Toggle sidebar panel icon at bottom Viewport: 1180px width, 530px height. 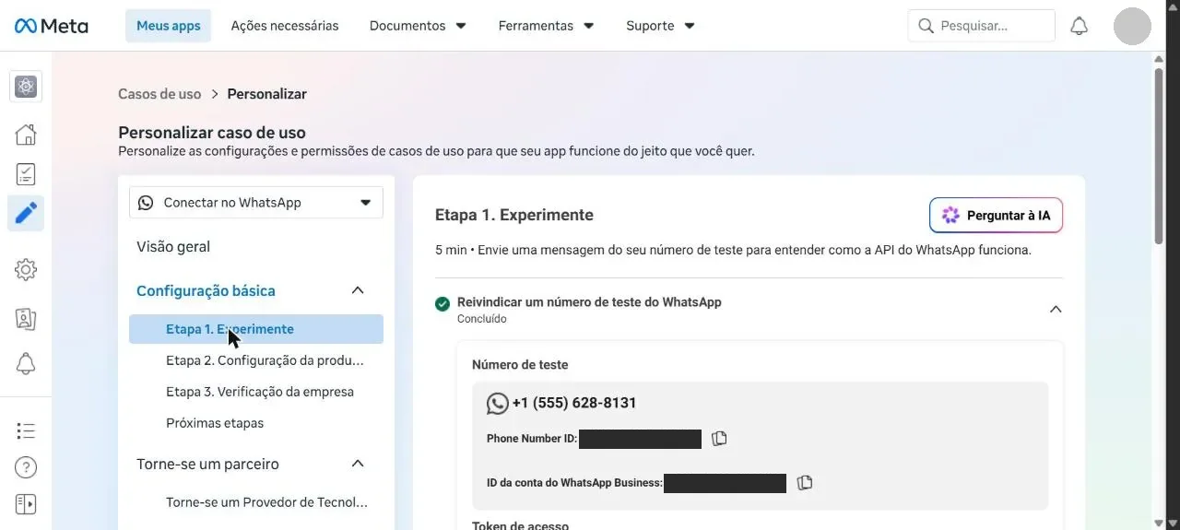[26, 504]
